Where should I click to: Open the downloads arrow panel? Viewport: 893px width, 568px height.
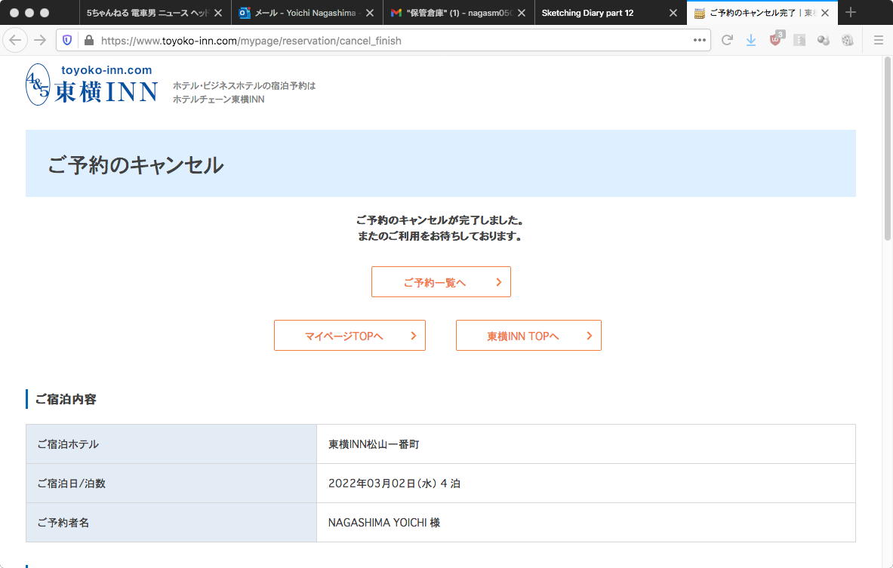(751, 41)
